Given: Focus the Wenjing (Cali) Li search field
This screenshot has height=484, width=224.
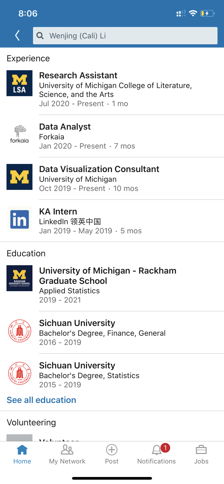Looking at the screenshot, I should click(x=130, y=36).
